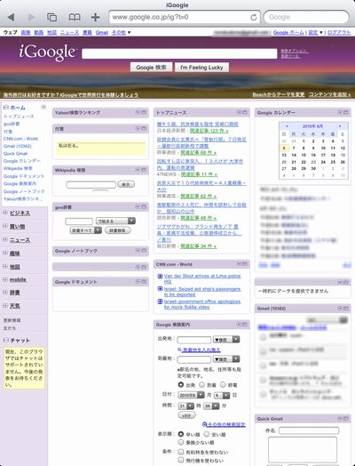Expand the 天気 sidebar tab

5,306
